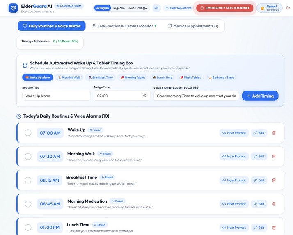This screenshot has width=293, height=235.
Task: Click the logout arrow icon
Action: point(288,8)
